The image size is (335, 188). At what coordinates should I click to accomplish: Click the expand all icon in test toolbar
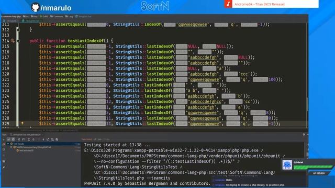point(29,139)
